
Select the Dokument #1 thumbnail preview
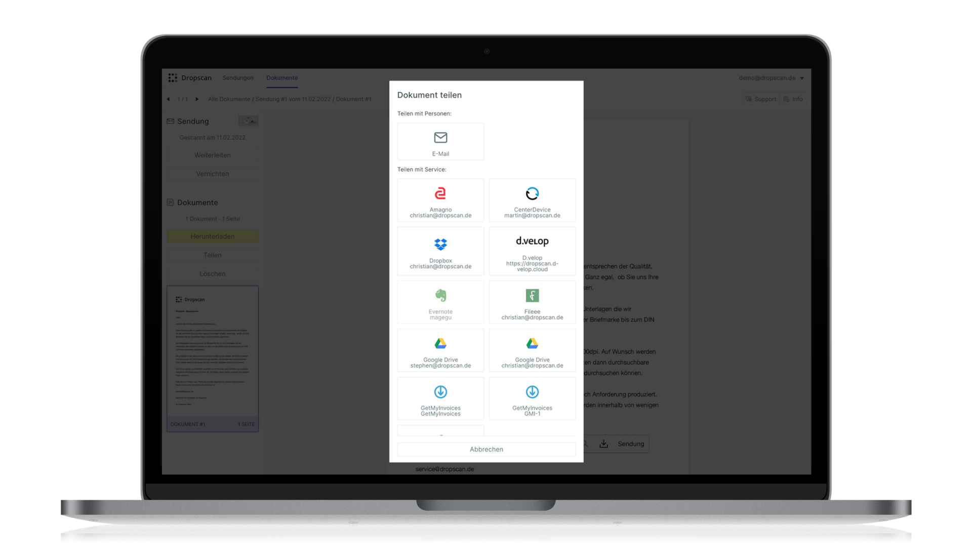213,357
